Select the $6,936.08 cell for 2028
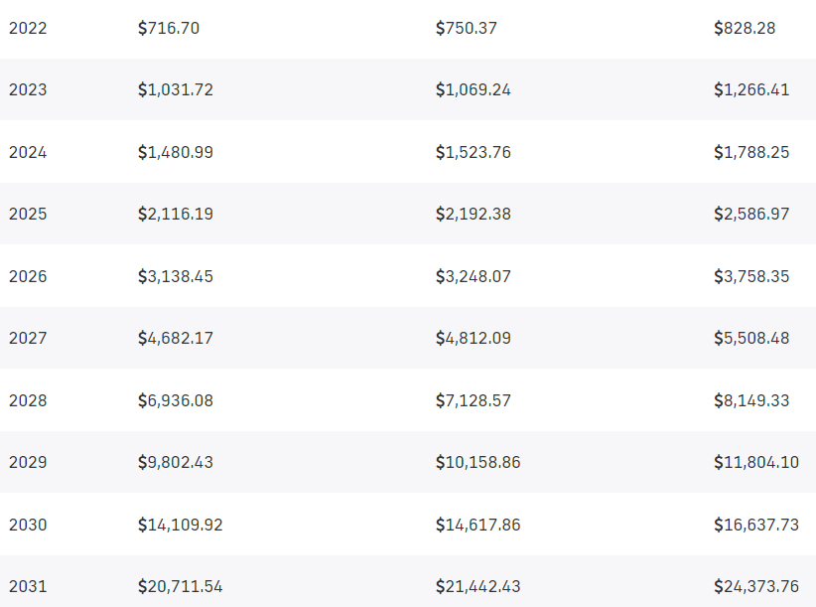 (x=176, y=400)
